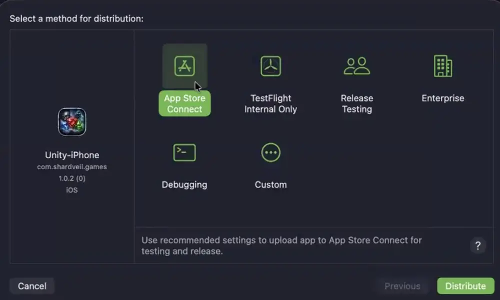Select the Enterprise building icon
Viewport: 500px width, 300px height.
[x=443, y=66]
